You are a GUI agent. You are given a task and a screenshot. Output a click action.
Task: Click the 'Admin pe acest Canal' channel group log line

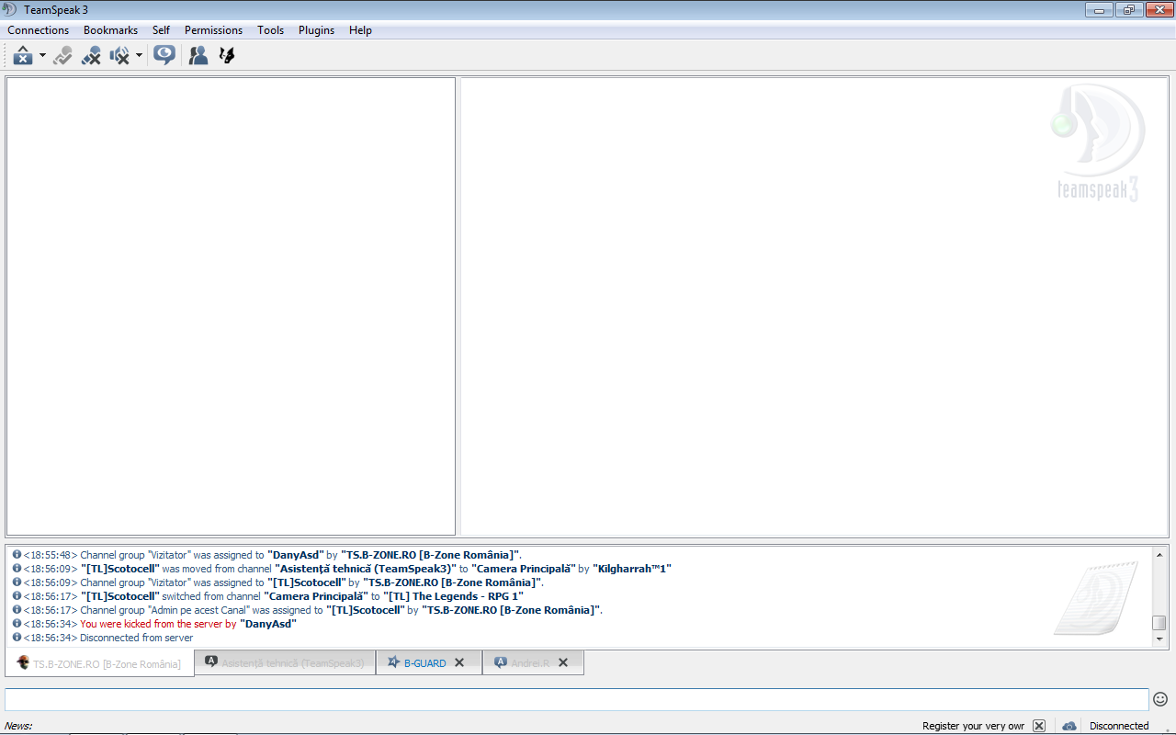(308, 610)
